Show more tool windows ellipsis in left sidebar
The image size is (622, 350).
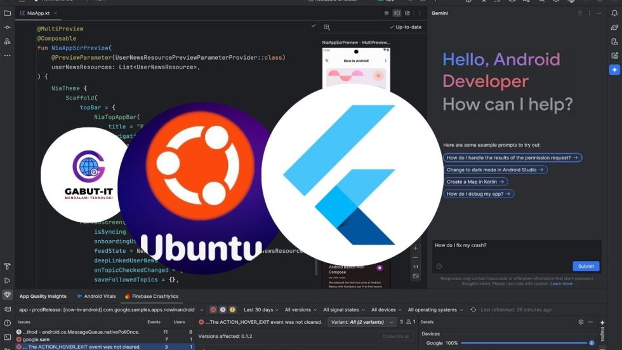(7, 55)
